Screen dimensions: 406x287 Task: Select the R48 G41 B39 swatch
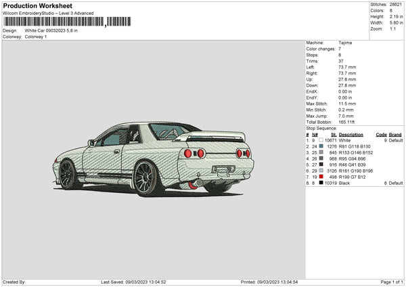[x=321, y=164]
